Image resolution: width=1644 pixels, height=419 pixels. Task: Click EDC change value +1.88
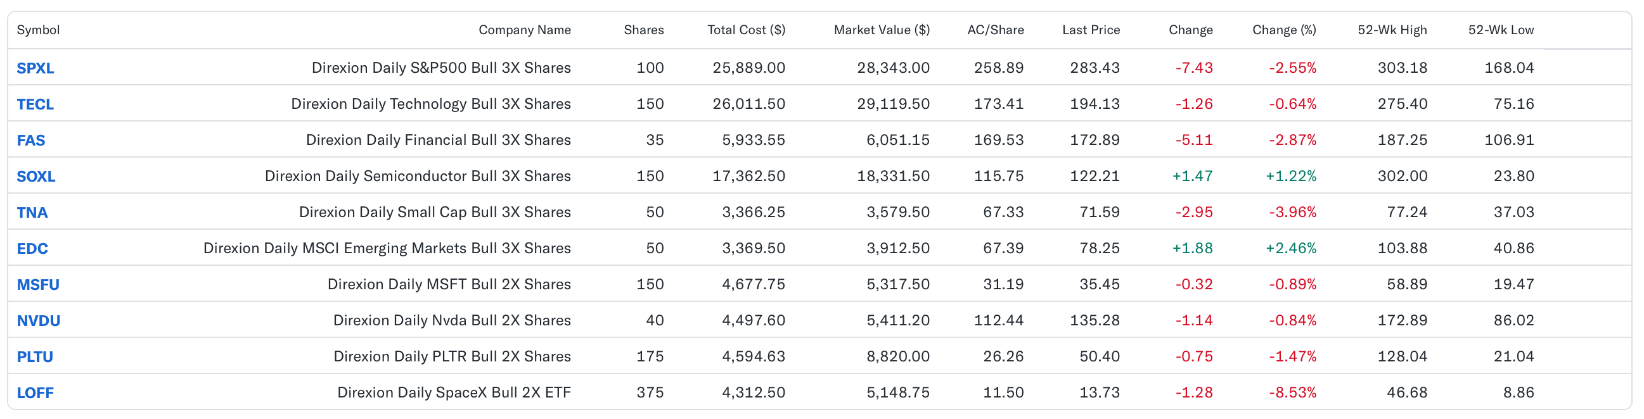coord(1192,248)
